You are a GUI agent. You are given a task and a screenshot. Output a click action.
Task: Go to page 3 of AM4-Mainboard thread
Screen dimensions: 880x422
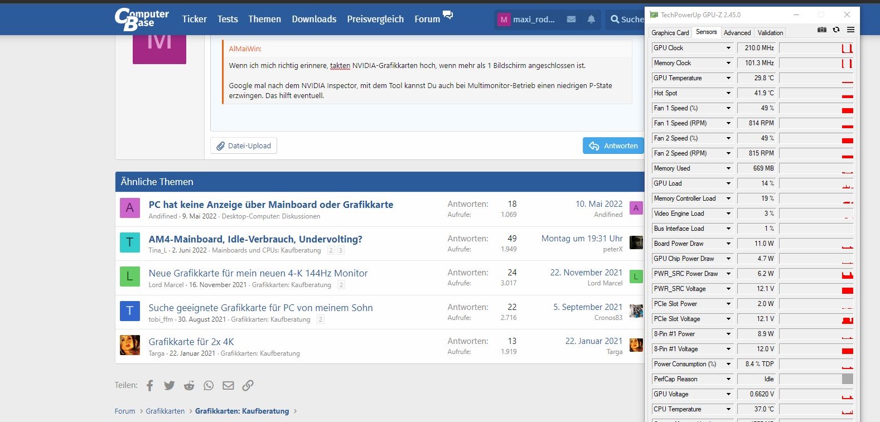click(341, 251)
